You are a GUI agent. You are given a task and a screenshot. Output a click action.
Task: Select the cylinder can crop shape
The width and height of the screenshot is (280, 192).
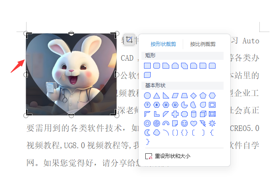[194, 114]
